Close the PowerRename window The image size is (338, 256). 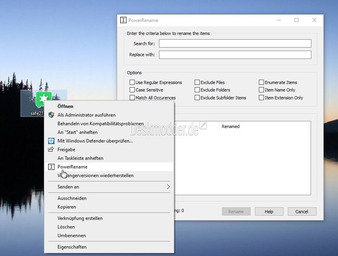[x=315, y=20]
